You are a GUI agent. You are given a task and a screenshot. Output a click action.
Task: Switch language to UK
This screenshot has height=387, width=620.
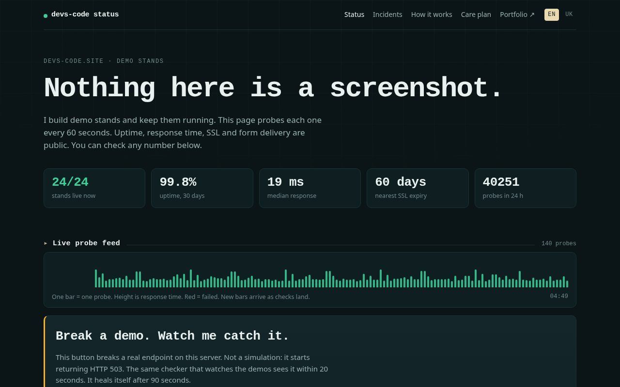(x=569, y=15)
